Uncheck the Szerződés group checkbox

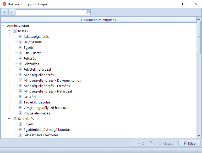(15, 119)
